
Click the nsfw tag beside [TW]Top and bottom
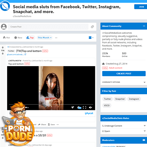[x=45, y=51]
